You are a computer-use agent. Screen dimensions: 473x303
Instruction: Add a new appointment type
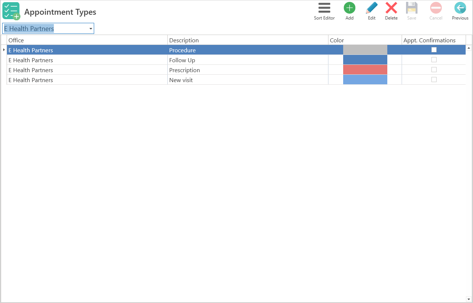[349, 11]
